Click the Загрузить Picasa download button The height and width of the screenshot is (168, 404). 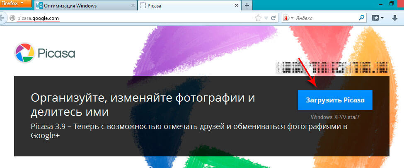pyautogui.click(x=335, y=100)
